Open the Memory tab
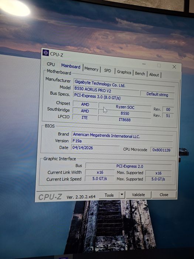The width and height of the screenshot is (194, 259). click(91, 69)
